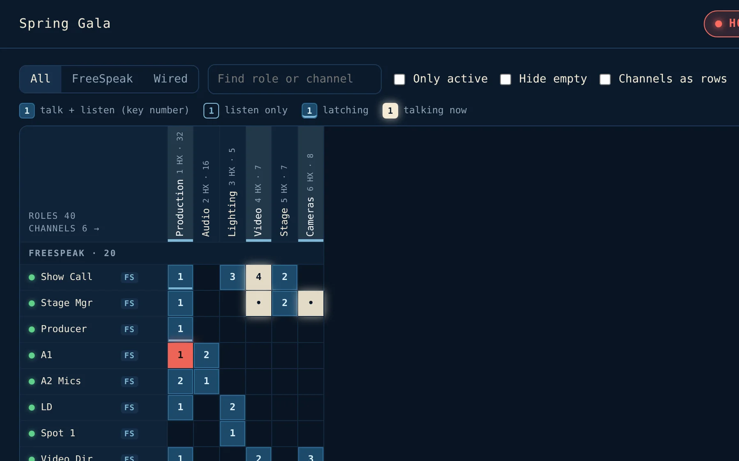Screen dimensions: 739x461
Task: Click the FS badge on Producer
Action: pyautogui.click(x=129, y=329)
